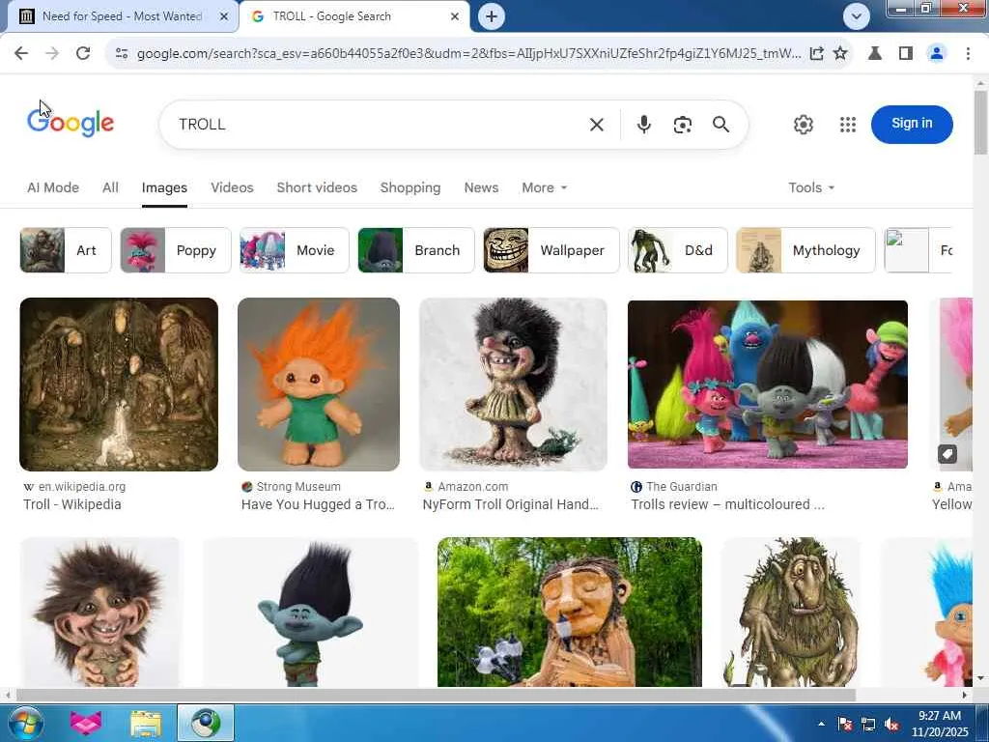This screenshot has height=742, width=989.
Task: Open a new tab with the plus button
Action: point(492,16)
